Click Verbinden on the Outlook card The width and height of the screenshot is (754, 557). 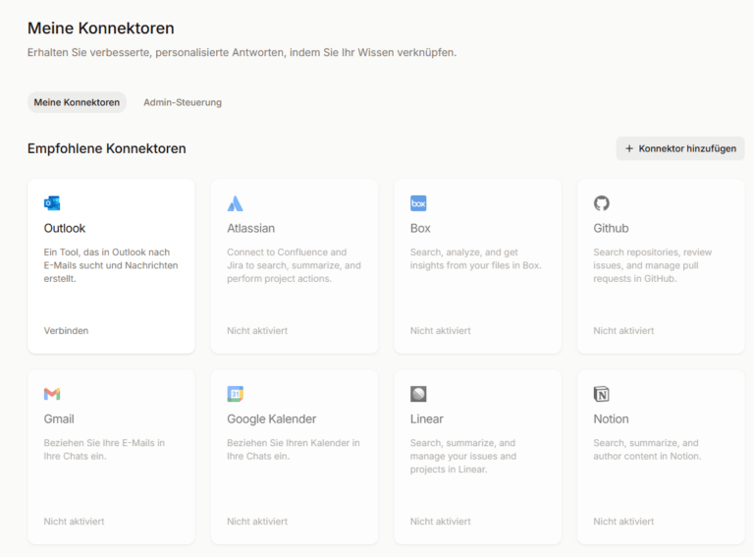point(66,330)
